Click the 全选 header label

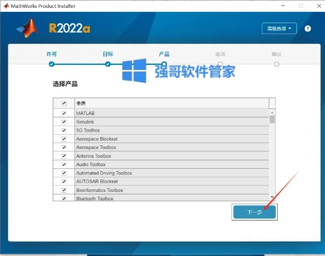[x=81, y=103]
